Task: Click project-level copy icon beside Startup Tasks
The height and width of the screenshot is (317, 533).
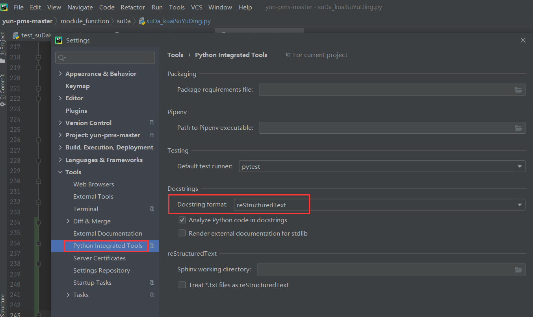Action: [152, 283]
